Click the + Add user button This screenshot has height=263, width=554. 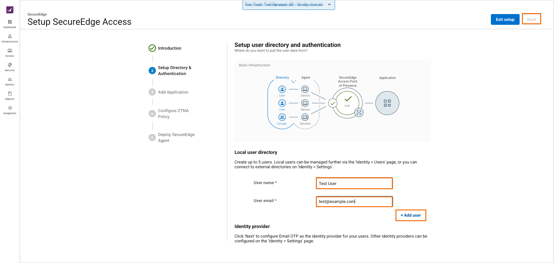(x=411, y=215)
